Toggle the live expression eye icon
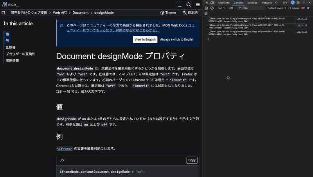 [x=231, y=8]
